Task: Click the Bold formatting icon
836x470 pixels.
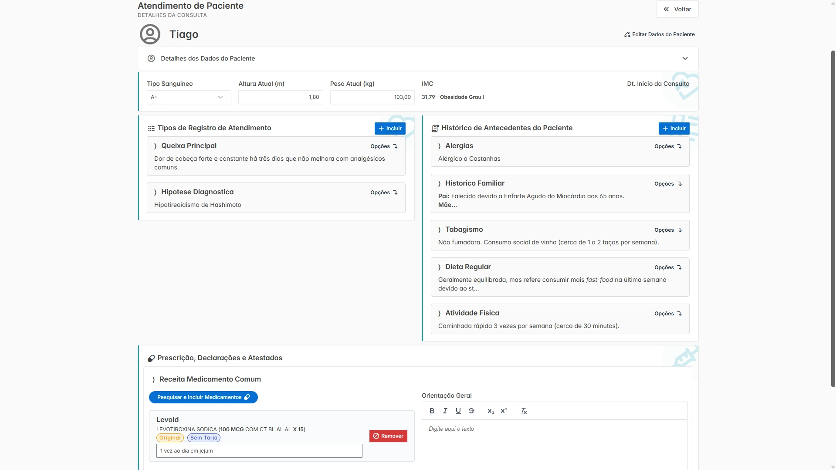Action: 432,411
